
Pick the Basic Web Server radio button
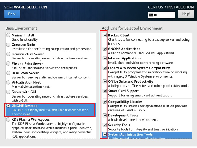8,73
